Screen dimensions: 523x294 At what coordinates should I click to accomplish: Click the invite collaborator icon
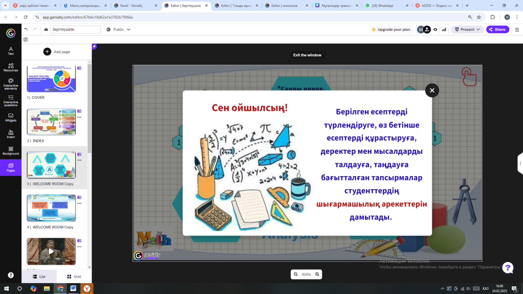427,30
